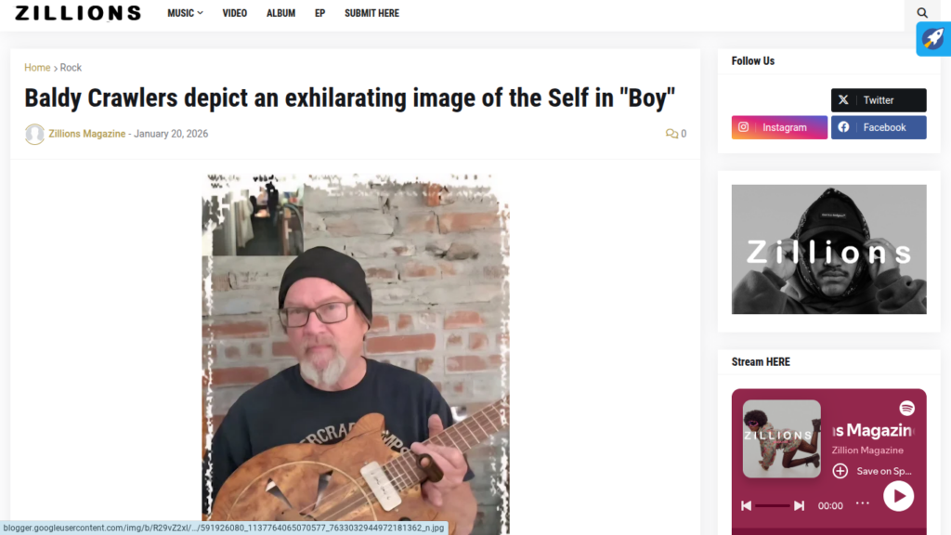Image resolution: width=951 pixels, height=535 pixels.
Task: Open the search magnifier icon
Action: 922,13
